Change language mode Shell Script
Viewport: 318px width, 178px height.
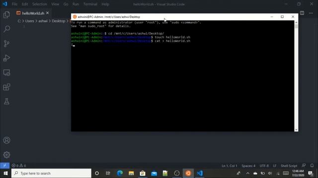click(289, 166)
